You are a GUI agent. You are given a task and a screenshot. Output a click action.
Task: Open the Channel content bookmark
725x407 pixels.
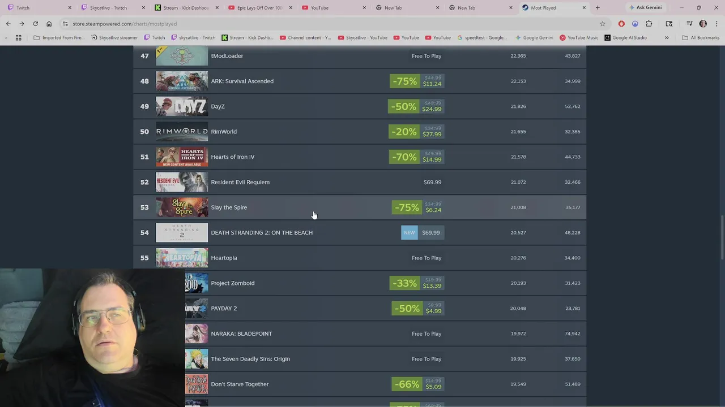click(305, 38)
